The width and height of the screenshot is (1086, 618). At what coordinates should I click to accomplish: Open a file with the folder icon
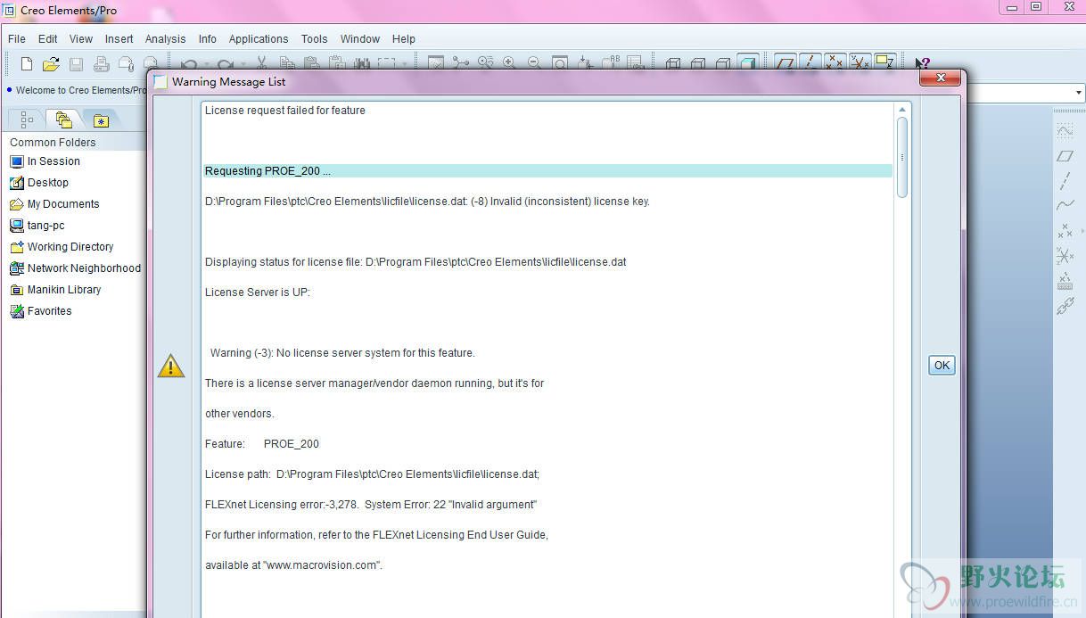[51, 63]
